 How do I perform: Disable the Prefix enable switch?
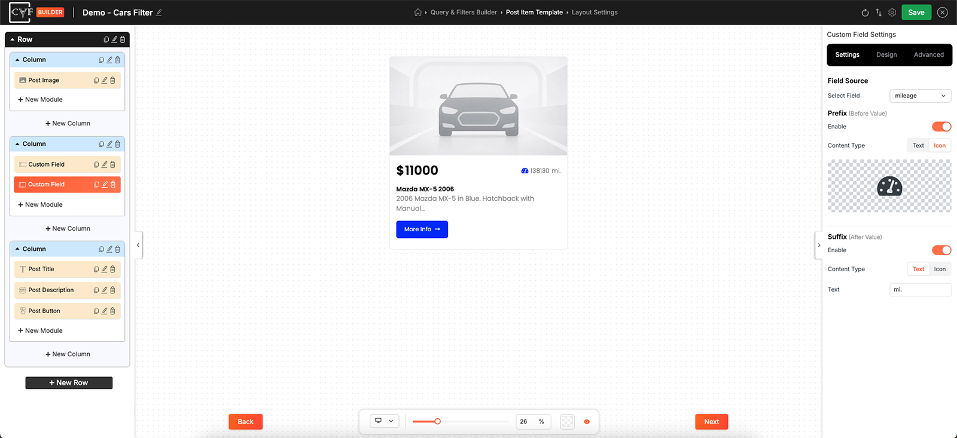click(941, 127)
